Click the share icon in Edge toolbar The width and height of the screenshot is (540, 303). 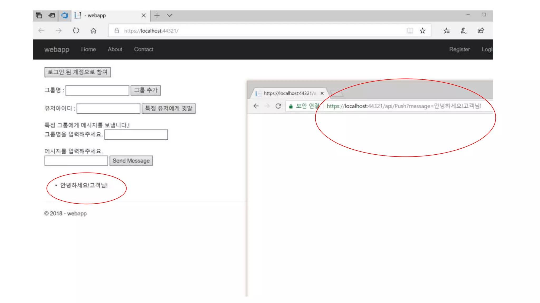point(481,31)
